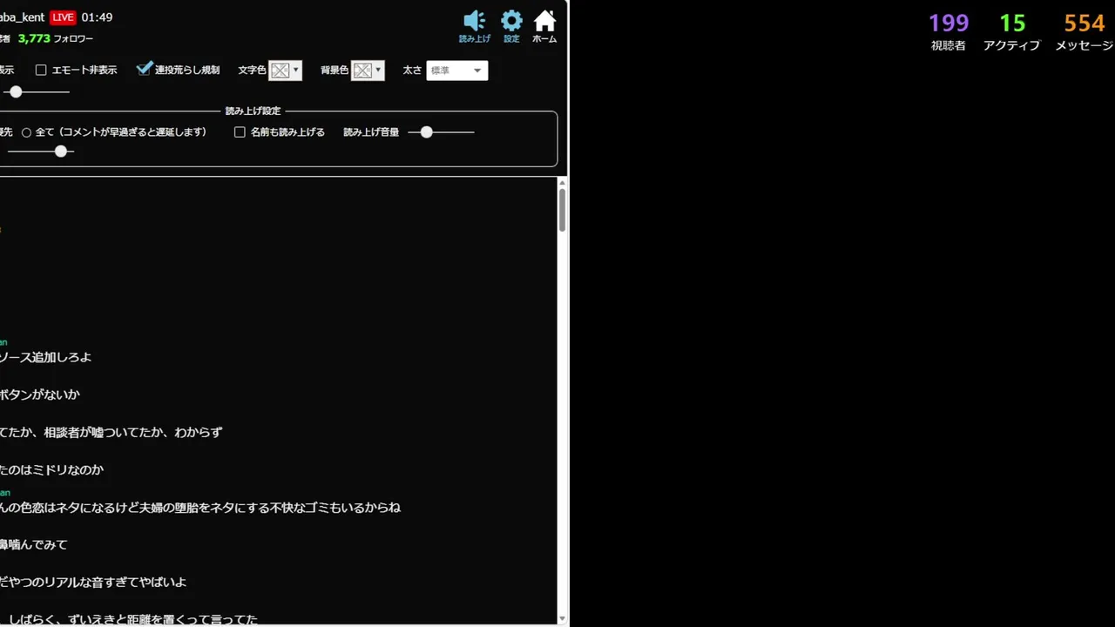
Task: Click the comment mentioning 不快なゴミもいるからね
Action: 200,507
